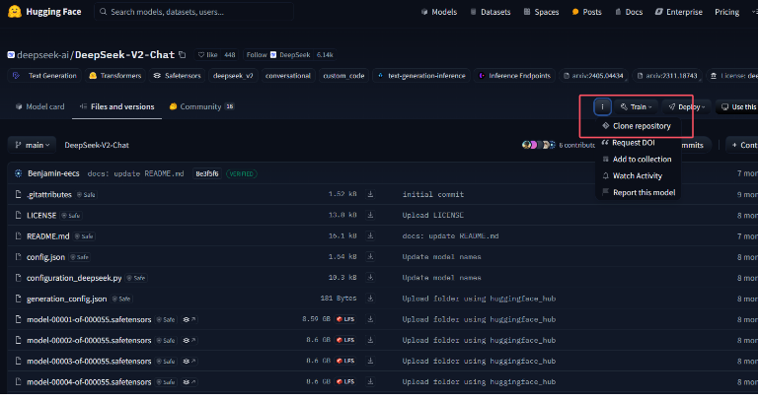Click download icon for generation_config.json
The height and width of the screenshot is (400, 759).
[x=370, y=299]
